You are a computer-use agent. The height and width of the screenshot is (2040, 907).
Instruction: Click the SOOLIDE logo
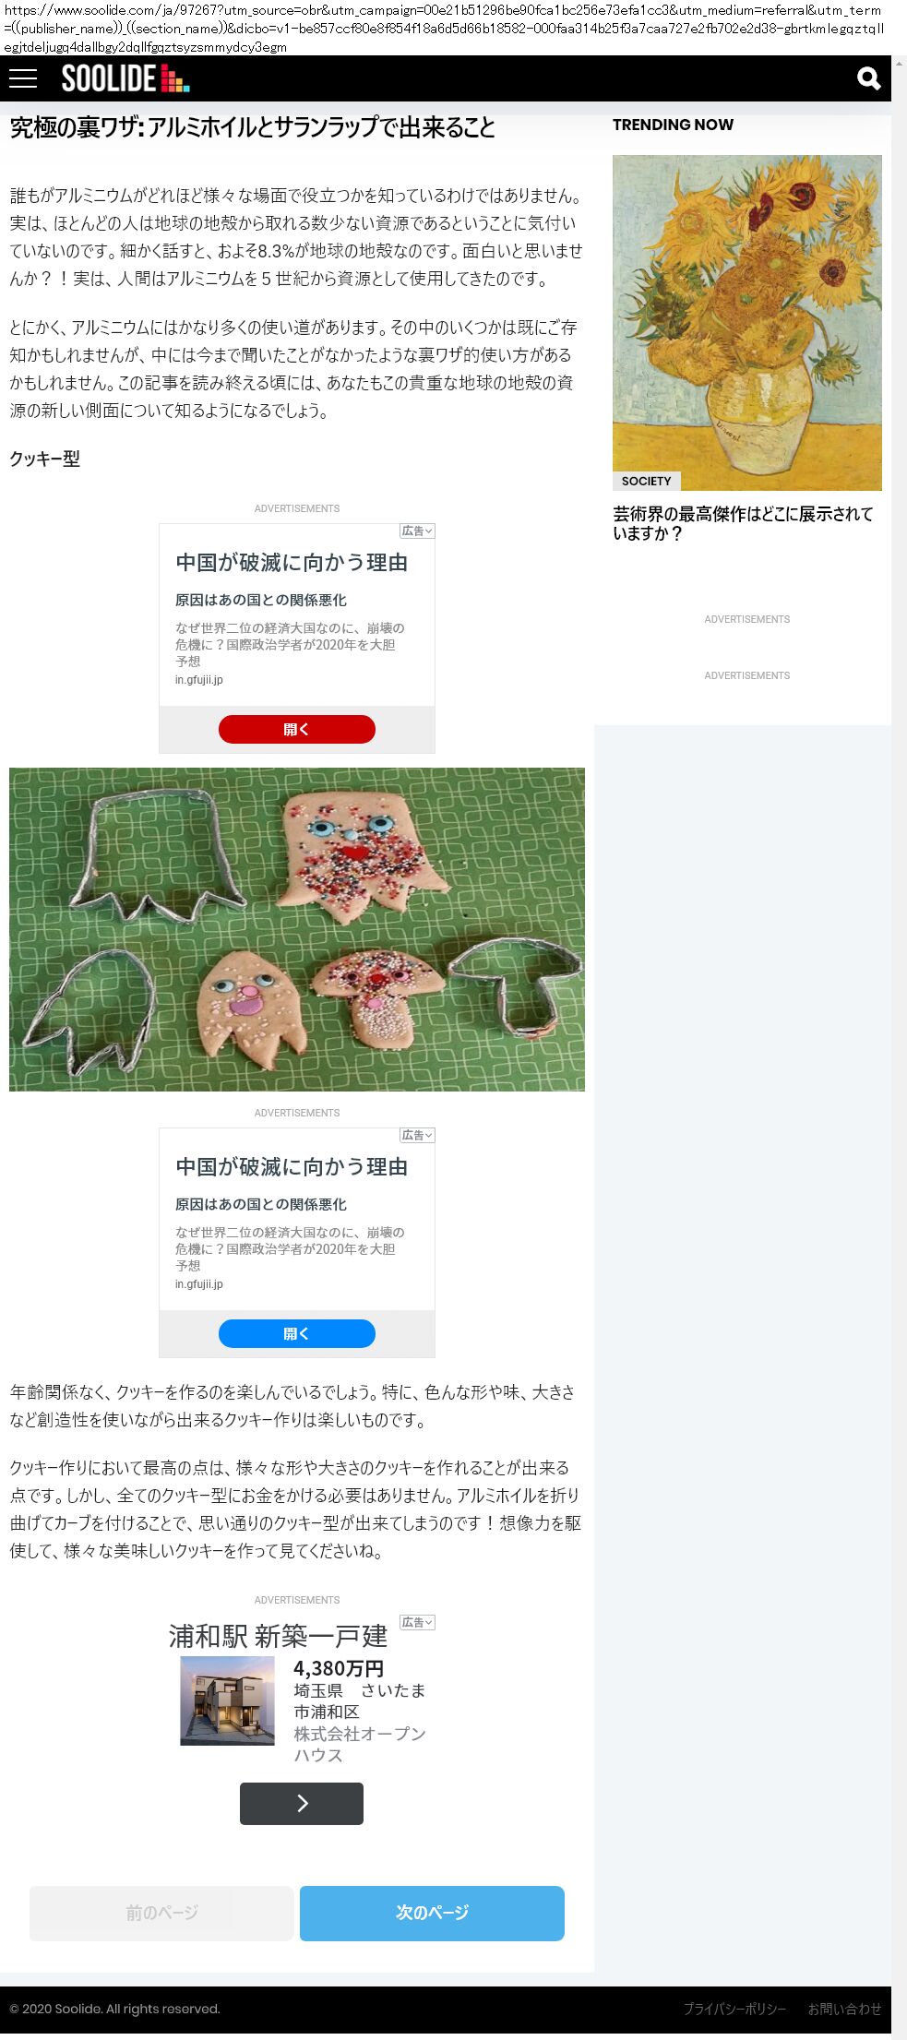125,78
